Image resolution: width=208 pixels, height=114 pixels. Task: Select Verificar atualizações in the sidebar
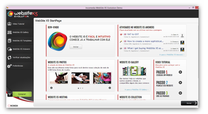point(20,57)
